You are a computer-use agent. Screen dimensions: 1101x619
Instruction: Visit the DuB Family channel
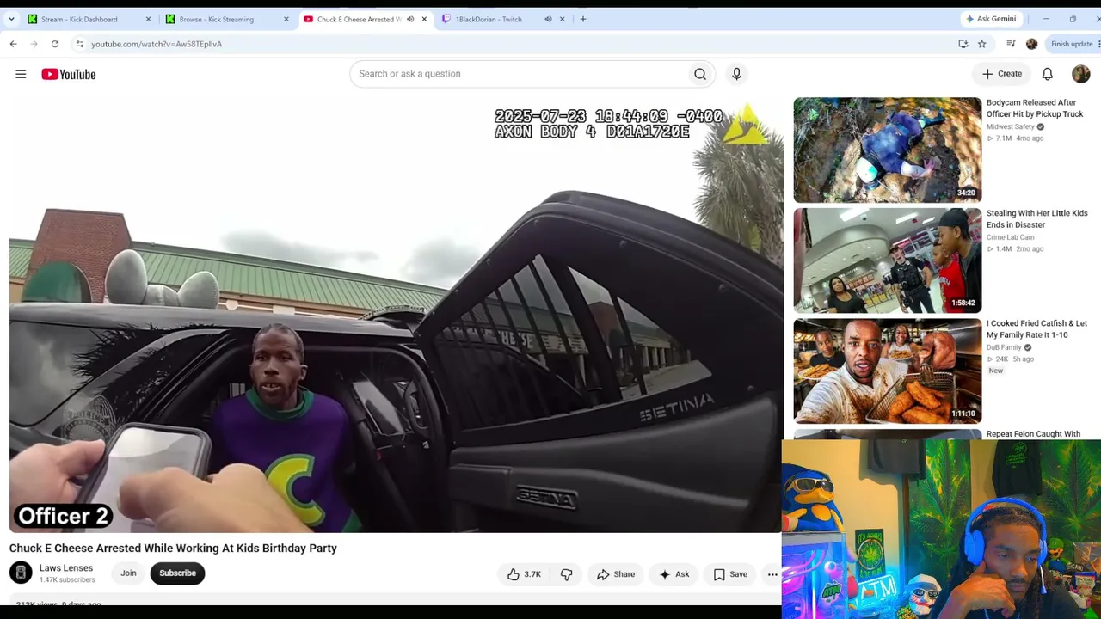(x=1004, y=347)
